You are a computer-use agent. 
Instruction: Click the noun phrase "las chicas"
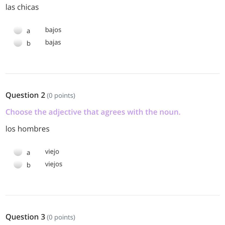point(22,7)
